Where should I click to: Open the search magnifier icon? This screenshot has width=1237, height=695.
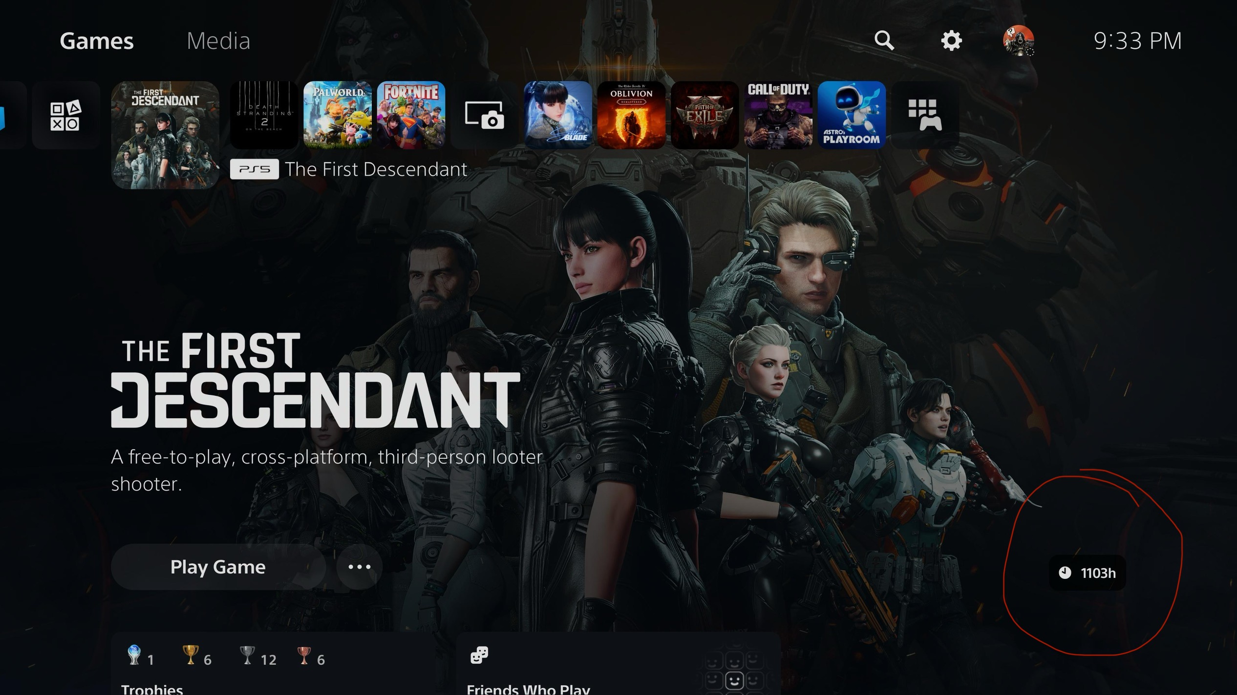click(x=884, y=41)
